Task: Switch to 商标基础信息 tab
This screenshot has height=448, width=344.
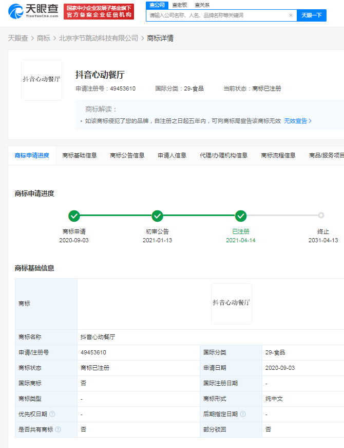Action: (80, 155)
